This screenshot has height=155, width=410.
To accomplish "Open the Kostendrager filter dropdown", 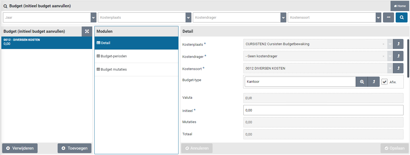I will (x=283, y=18).
